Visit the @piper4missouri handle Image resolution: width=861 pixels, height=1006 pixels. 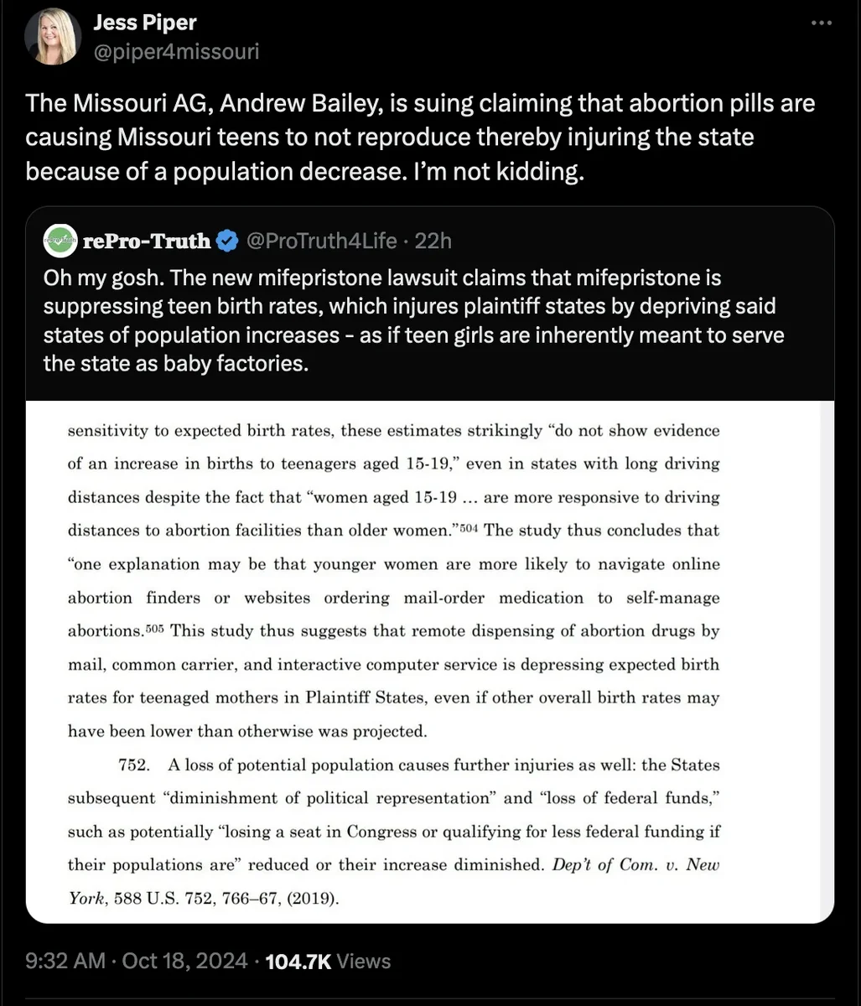click(176, 51)
